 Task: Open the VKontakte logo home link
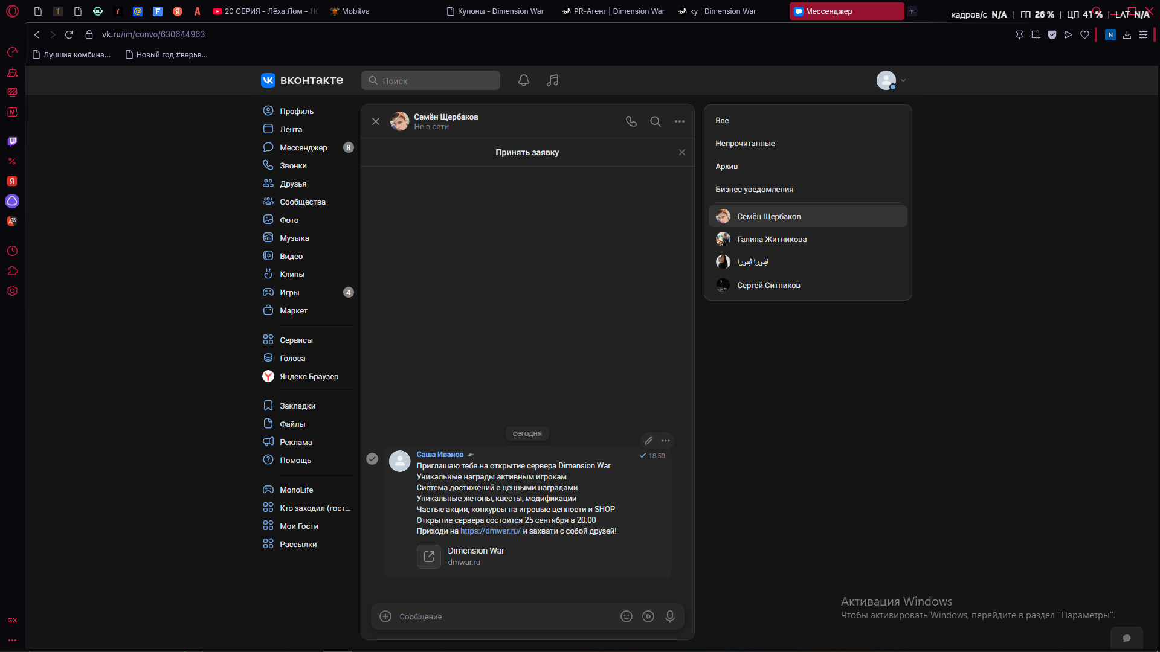click(302, 80)
